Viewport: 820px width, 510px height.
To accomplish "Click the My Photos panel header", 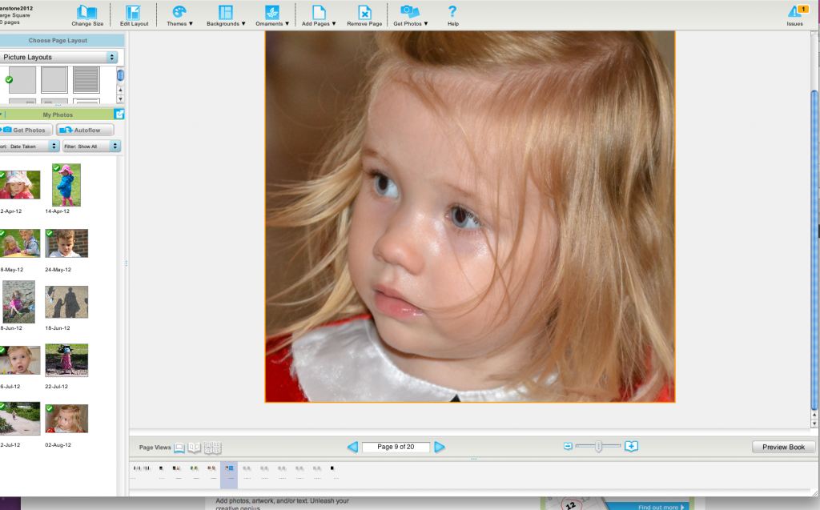I will click(58, 114).
